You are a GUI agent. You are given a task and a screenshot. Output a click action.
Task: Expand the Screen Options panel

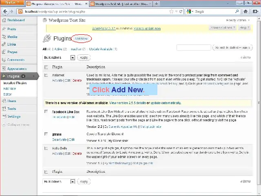[x=223, y=27]
